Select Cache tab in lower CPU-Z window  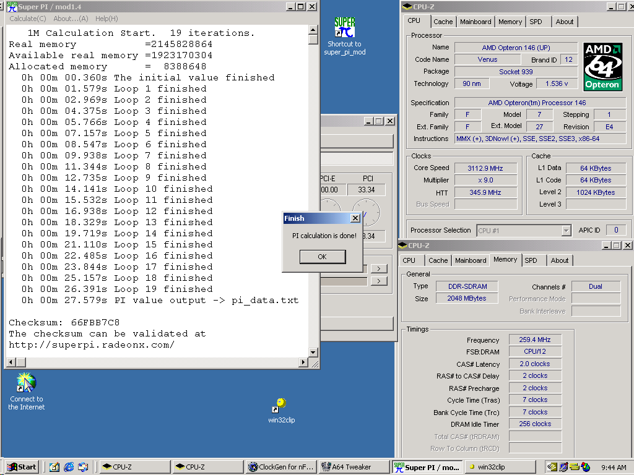pos(438,260)
